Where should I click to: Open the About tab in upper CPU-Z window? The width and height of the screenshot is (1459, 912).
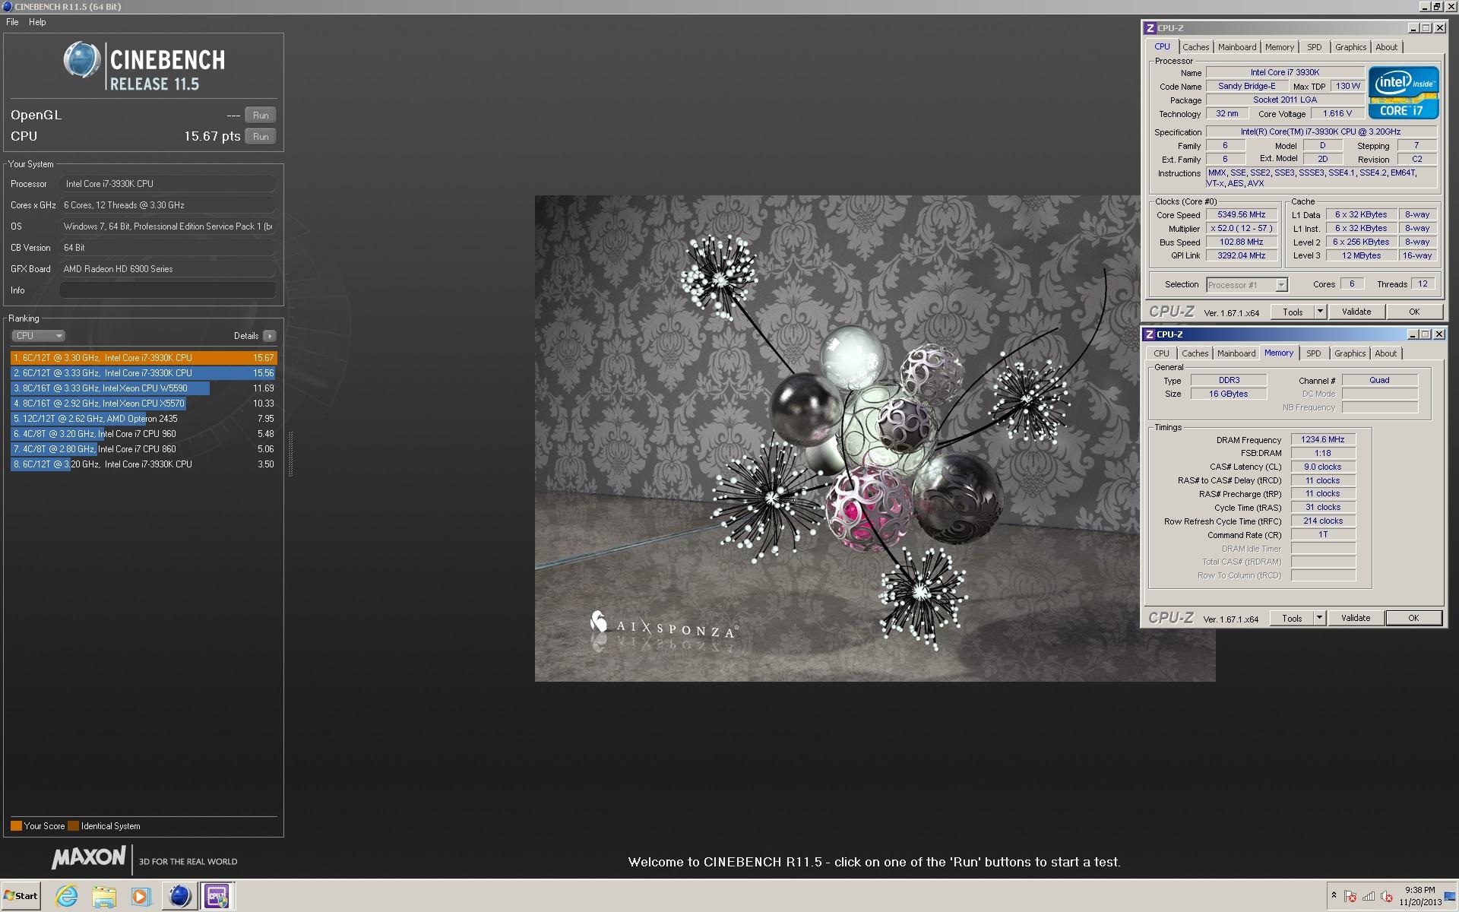[x=1387, y=47]
